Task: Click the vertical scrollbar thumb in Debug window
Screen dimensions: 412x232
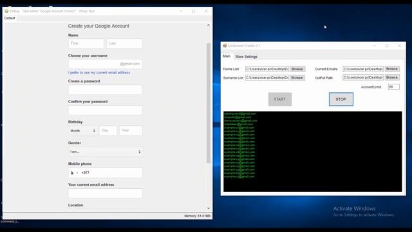Action: 209,103
